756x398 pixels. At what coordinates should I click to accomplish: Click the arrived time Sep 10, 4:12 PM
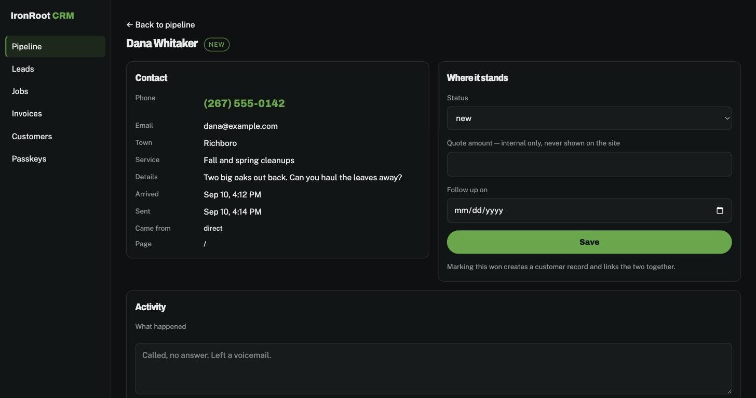(232, 195)
